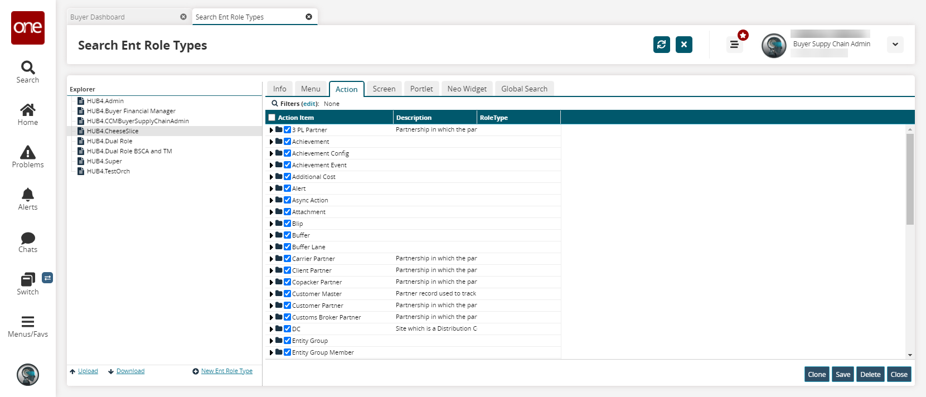Screen dimensions: 926x397
Task: Click the action list vertical scrollbar
Action: [x=910, y=178]
